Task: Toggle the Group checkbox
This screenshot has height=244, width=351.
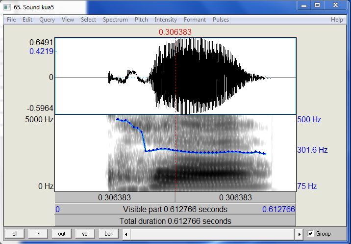Action: [310, 234]
